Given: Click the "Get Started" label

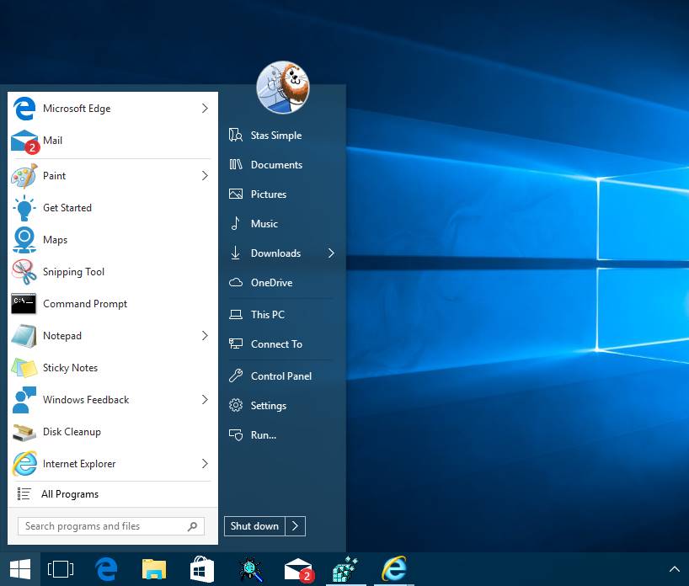Looking at the screenshot, I should (67, 208).
